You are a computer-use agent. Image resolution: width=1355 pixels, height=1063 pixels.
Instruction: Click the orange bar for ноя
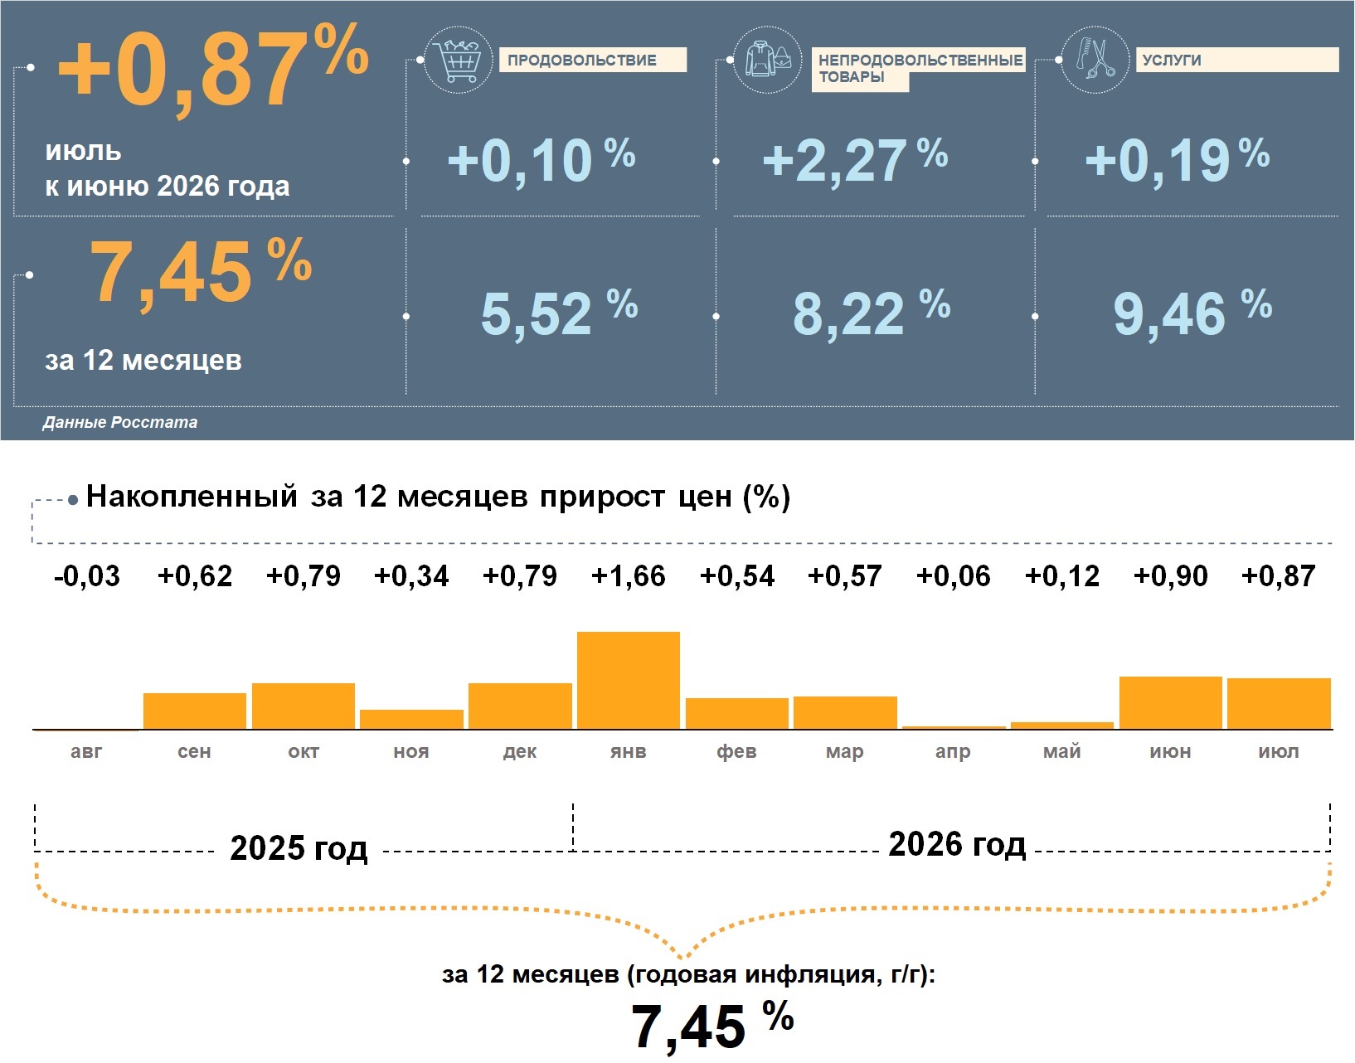tap(411, 720)
